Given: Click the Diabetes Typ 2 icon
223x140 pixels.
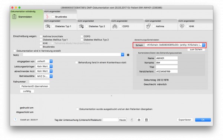Looking at the screenshot, I should [81, 26].
